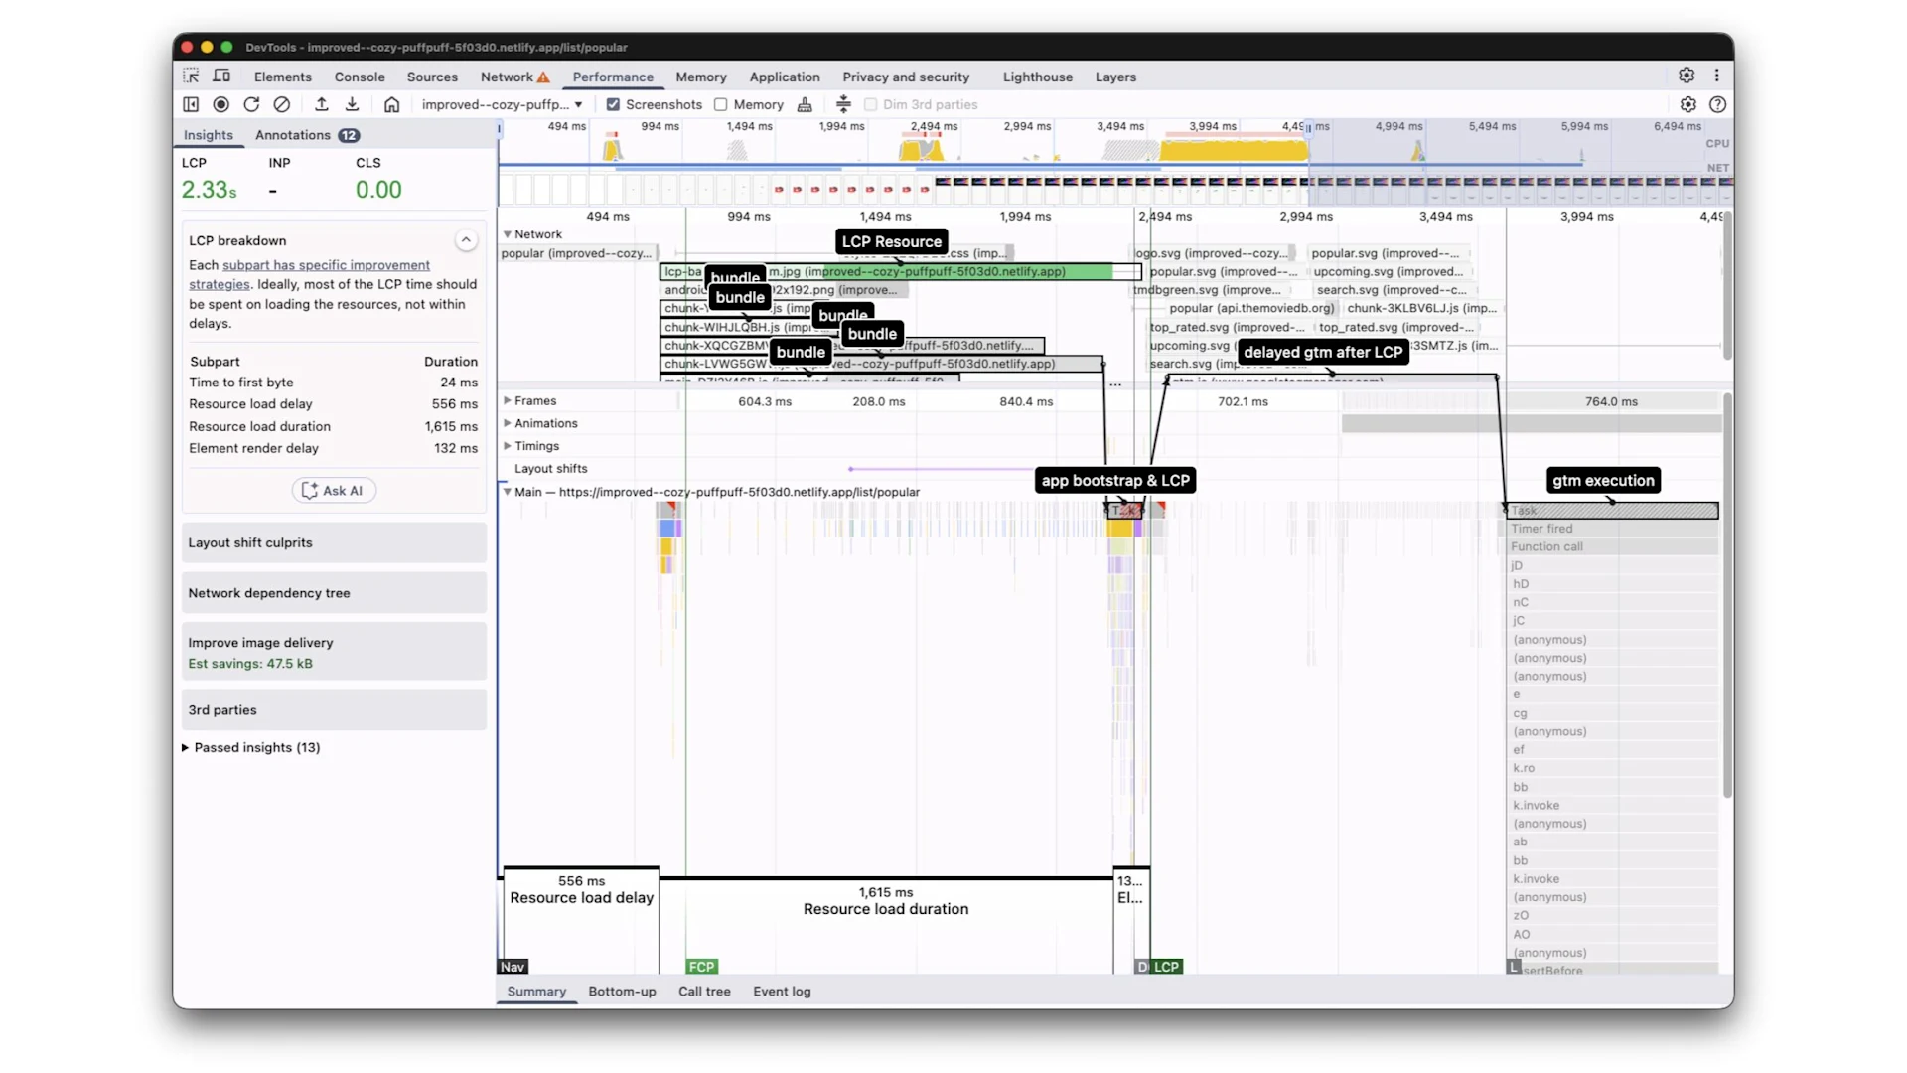Select the Bottom-up tab
Viewport: 1907px width, 1073px height.
(x=622, y=991)
